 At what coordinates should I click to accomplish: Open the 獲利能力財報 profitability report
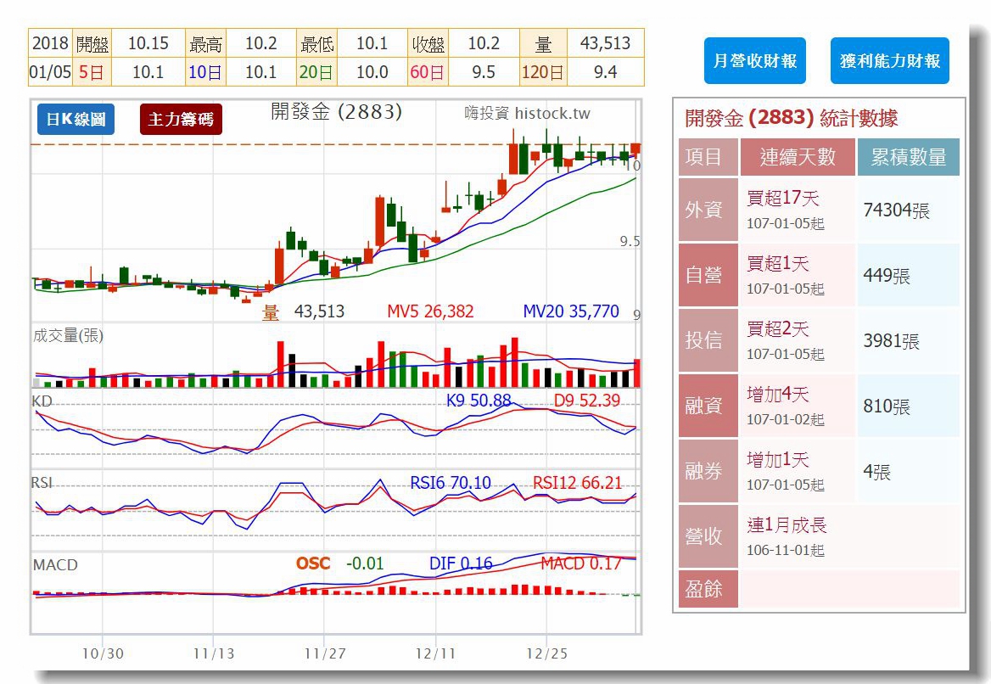pyautogui.click(x=890, y=61)
